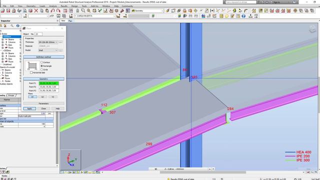Toggle the YZ plane button
The width and height of the screenshot is (320, 180).
click(52, 96)
